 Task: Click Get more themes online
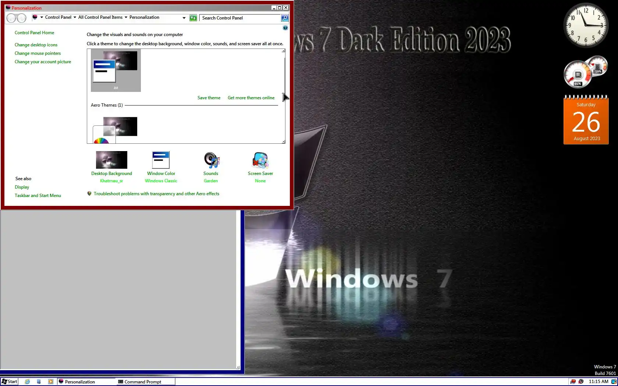click(x=251, y=98)
